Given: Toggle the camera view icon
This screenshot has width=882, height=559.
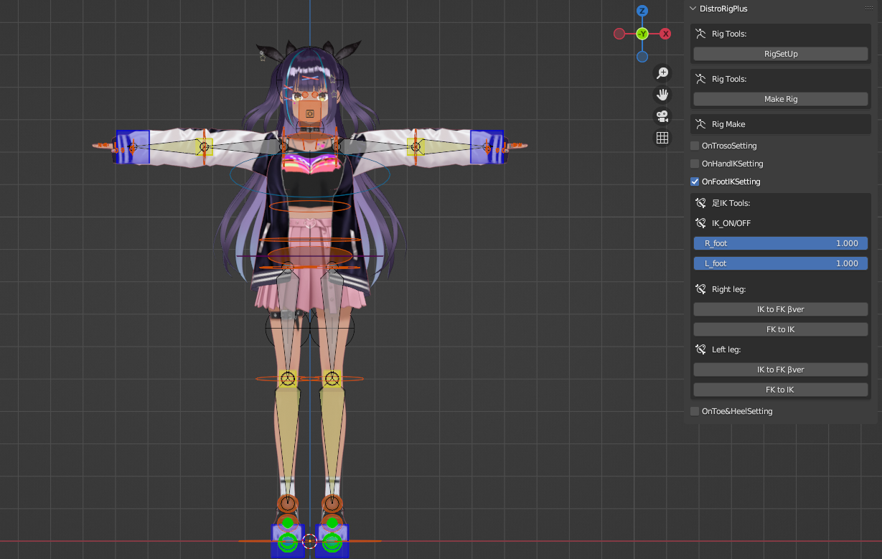Looking at the screenshot, I should point(662,116).
